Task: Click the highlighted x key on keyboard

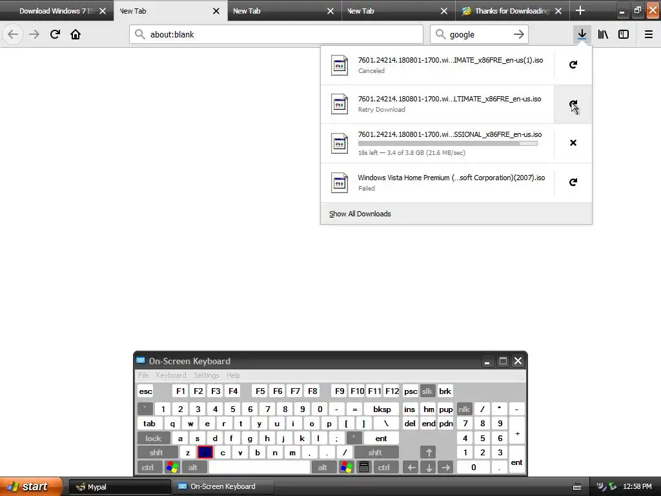Action: (x=205, y=453)
